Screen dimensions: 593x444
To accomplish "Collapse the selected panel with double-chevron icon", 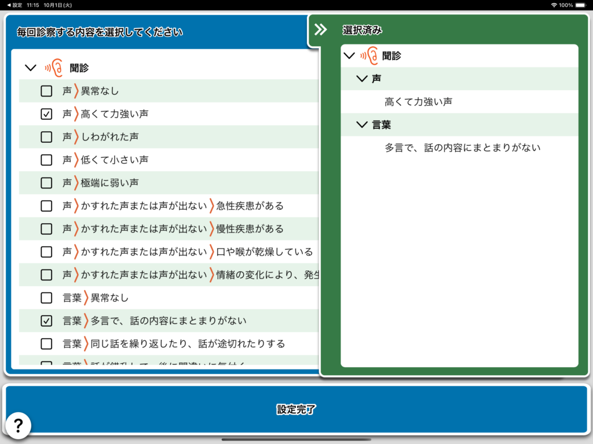I will point(320,30).
